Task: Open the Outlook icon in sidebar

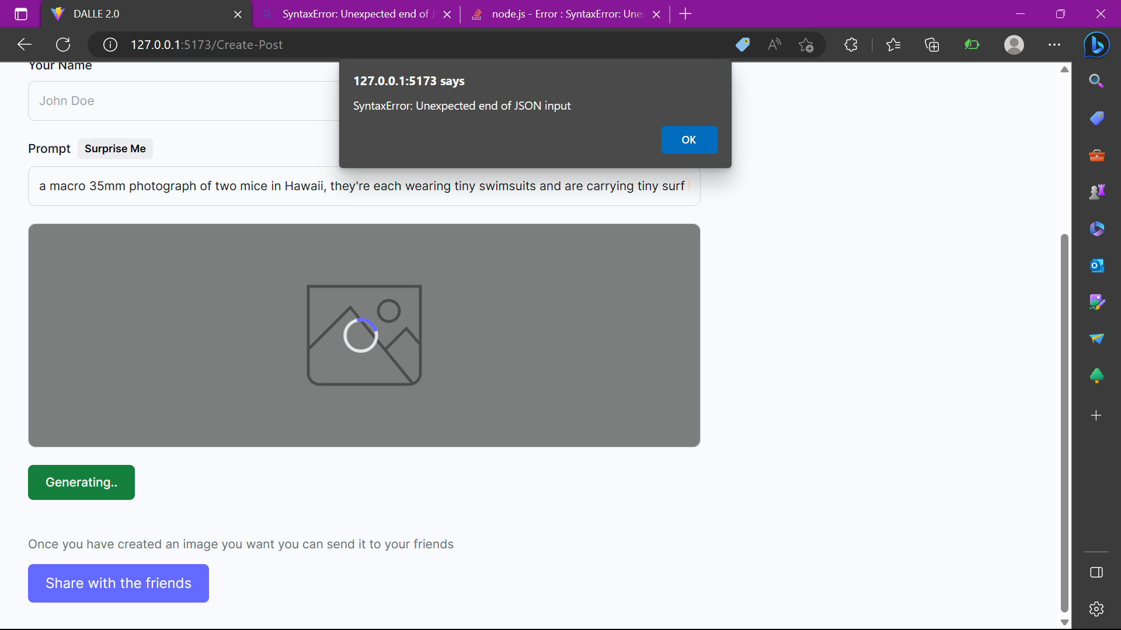Action: (x=1096, y=265)
